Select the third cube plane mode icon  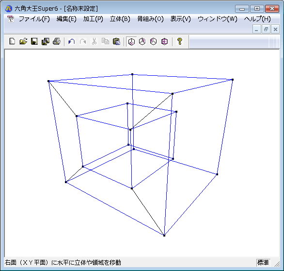154,42
